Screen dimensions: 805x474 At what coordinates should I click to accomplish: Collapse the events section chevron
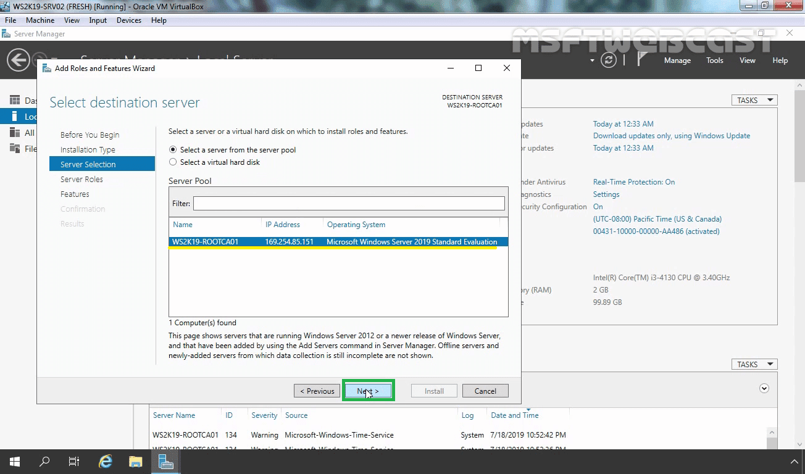point(764,388)
